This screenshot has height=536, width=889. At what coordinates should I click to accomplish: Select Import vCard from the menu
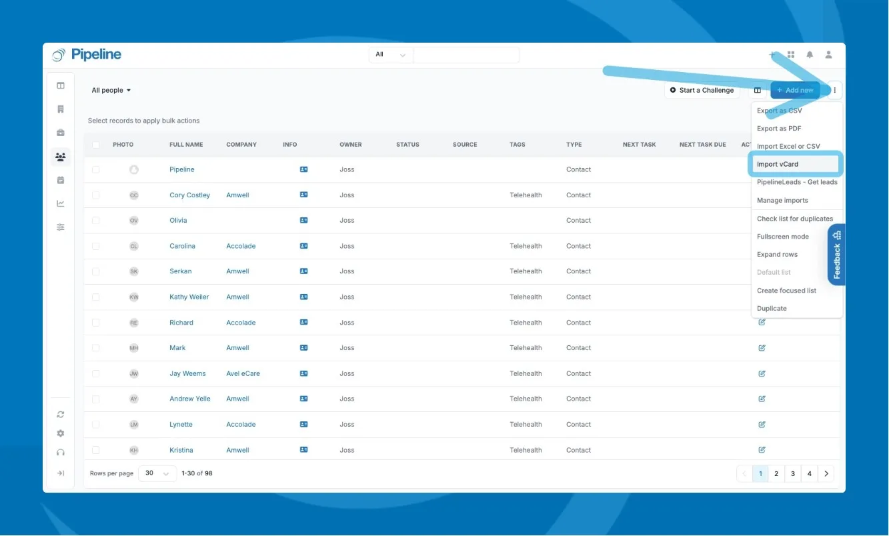(796, 164)
